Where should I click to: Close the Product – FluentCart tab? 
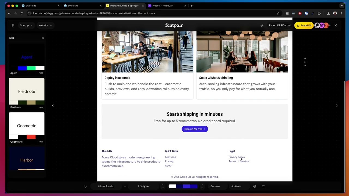[x=185, y=6]
